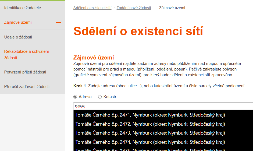Click the chevron after Zadání nové žádosti breadcrumb
The image size is (260, 151).
pos(154,8)
